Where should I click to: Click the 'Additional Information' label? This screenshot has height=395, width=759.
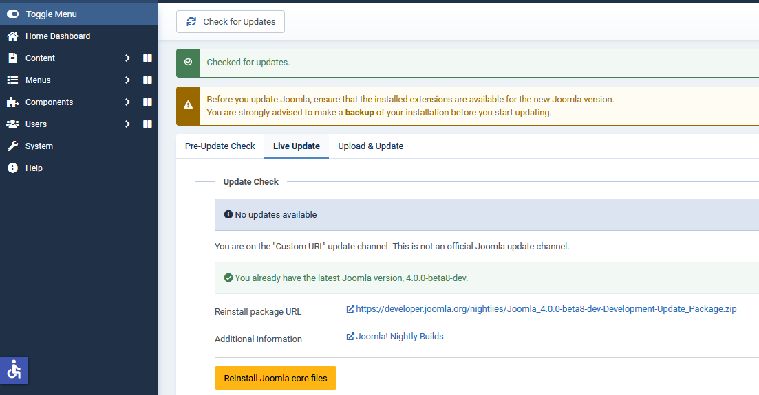coord(258,339)
